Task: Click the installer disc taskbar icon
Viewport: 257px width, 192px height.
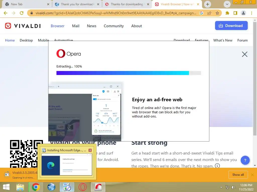Action: click(x=67, y=187)
